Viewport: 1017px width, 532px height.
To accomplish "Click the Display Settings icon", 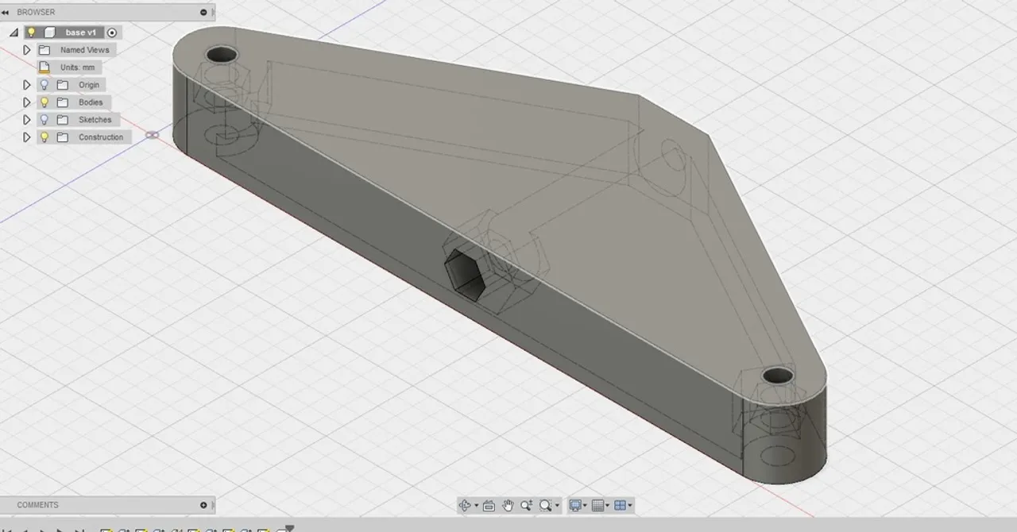I will 577,505.
